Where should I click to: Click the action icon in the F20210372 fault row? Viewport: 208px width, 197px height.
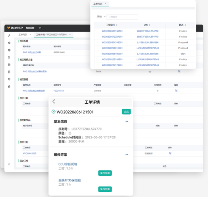[176, 91]
